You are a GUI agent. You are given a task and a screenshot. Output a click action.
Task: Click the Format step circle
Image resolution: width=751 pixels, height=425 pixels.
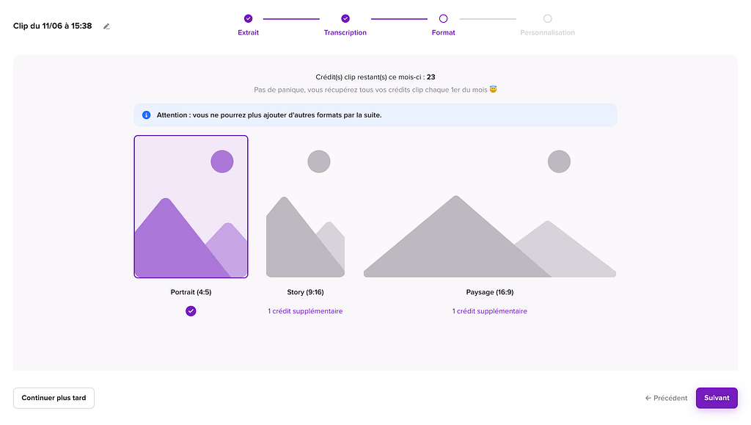point(443,18)
